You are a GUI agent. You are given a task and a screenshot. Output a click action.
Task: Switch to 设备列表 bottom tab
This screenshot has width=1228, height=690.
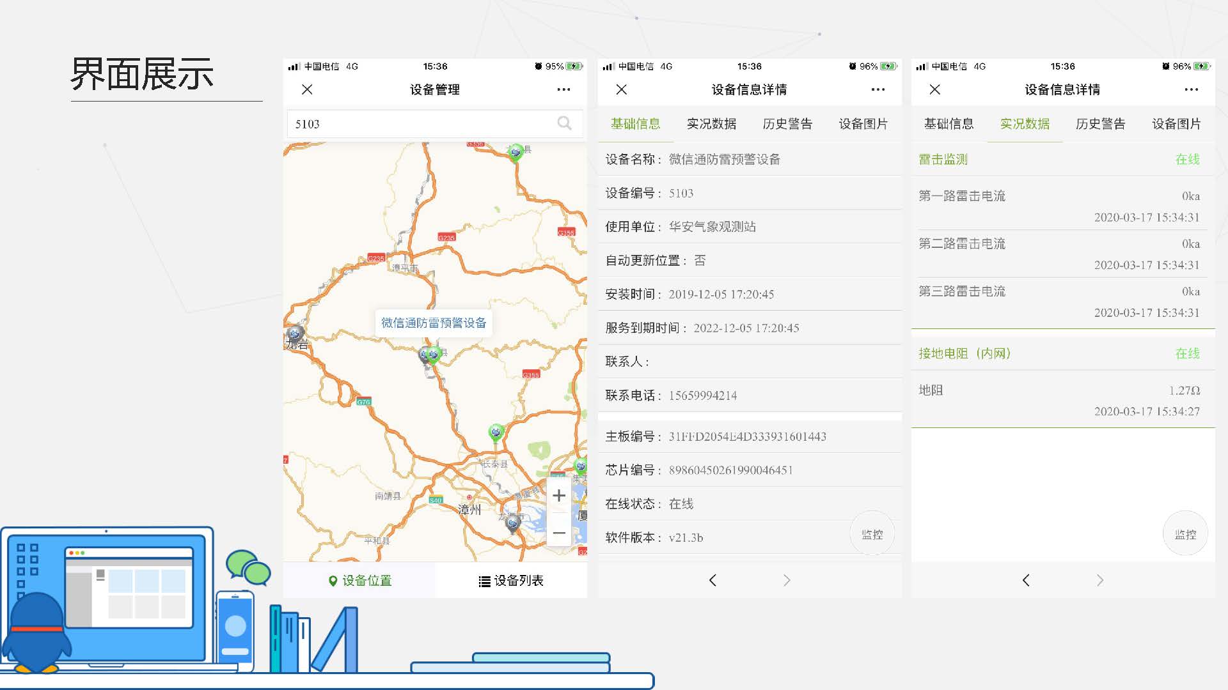coord(511,580)
